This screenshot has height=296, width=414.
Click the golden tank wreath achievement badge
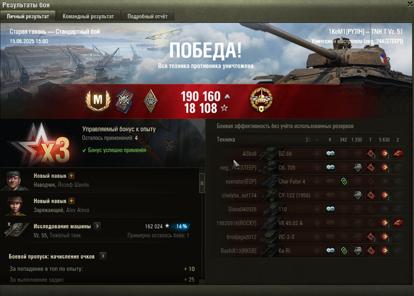click(x=261, y=100)
